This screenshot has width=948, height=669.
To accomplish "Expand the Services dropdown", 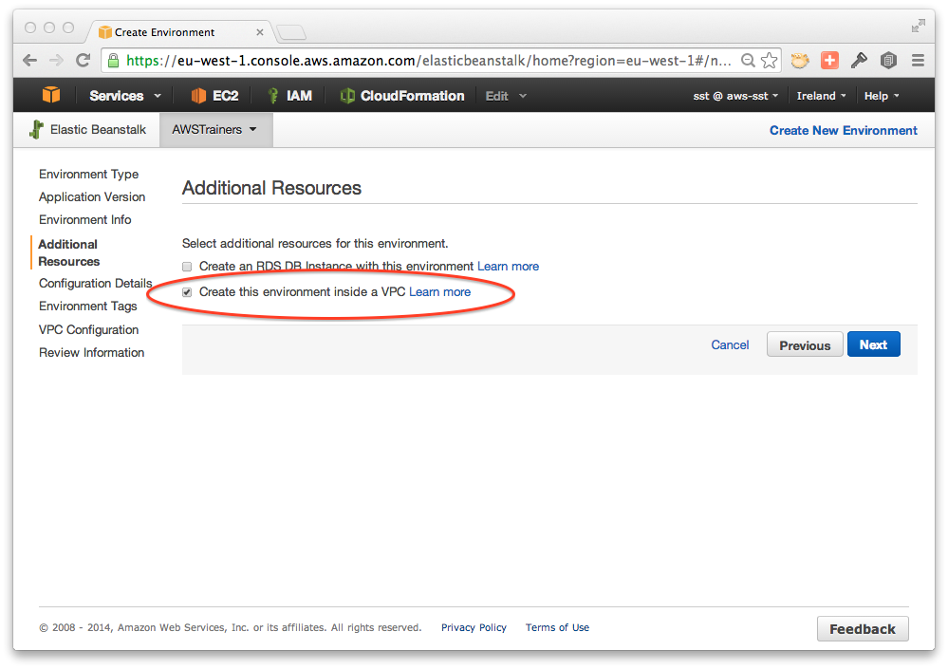I will coord(125,96).
